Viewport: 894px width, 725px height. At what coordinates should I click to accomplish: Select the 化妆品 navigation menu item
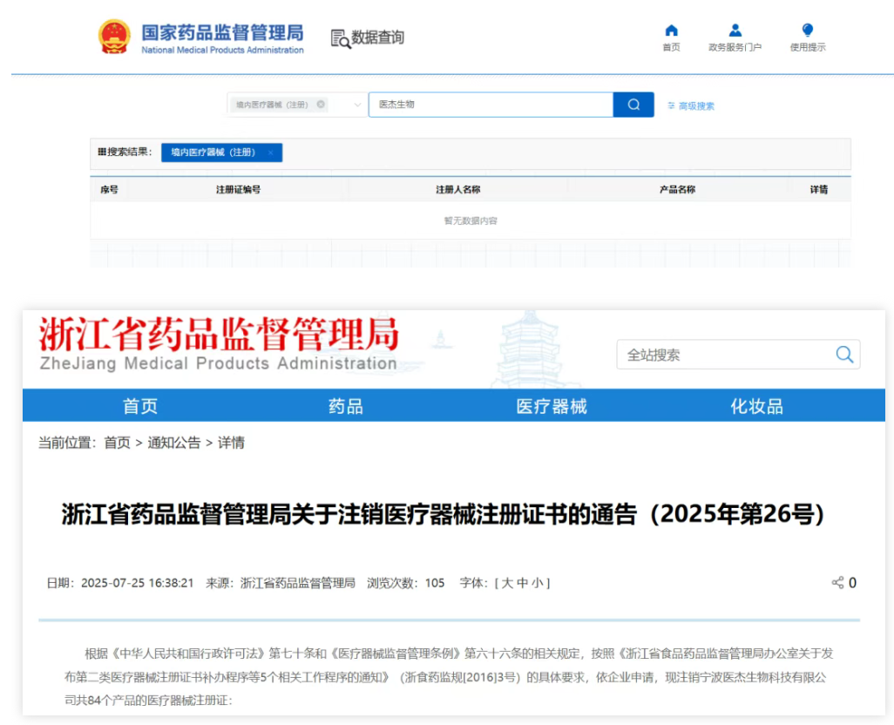(756, 406)
